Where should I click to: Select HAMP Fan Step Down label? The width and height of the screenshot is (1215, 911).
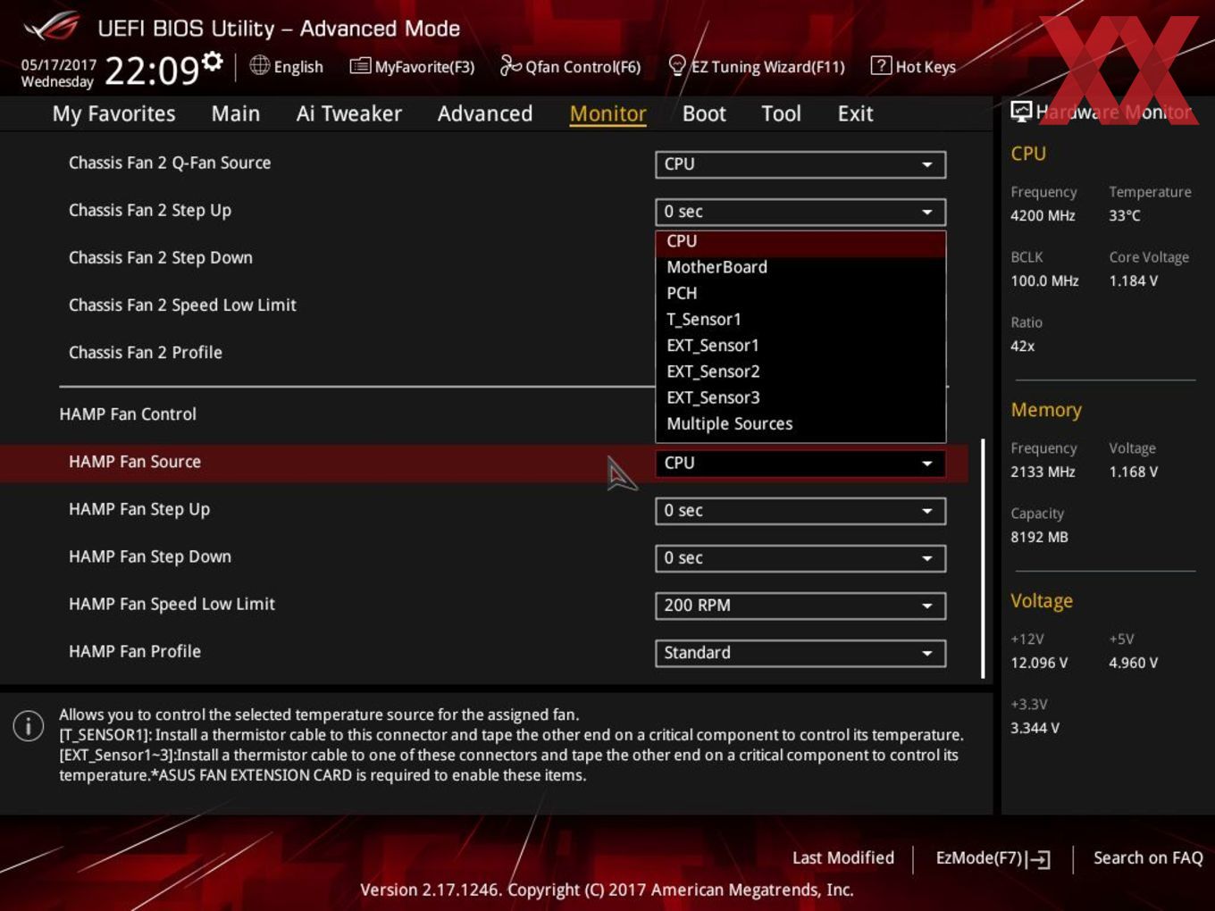pyautogui.click(x=150, y=556)
